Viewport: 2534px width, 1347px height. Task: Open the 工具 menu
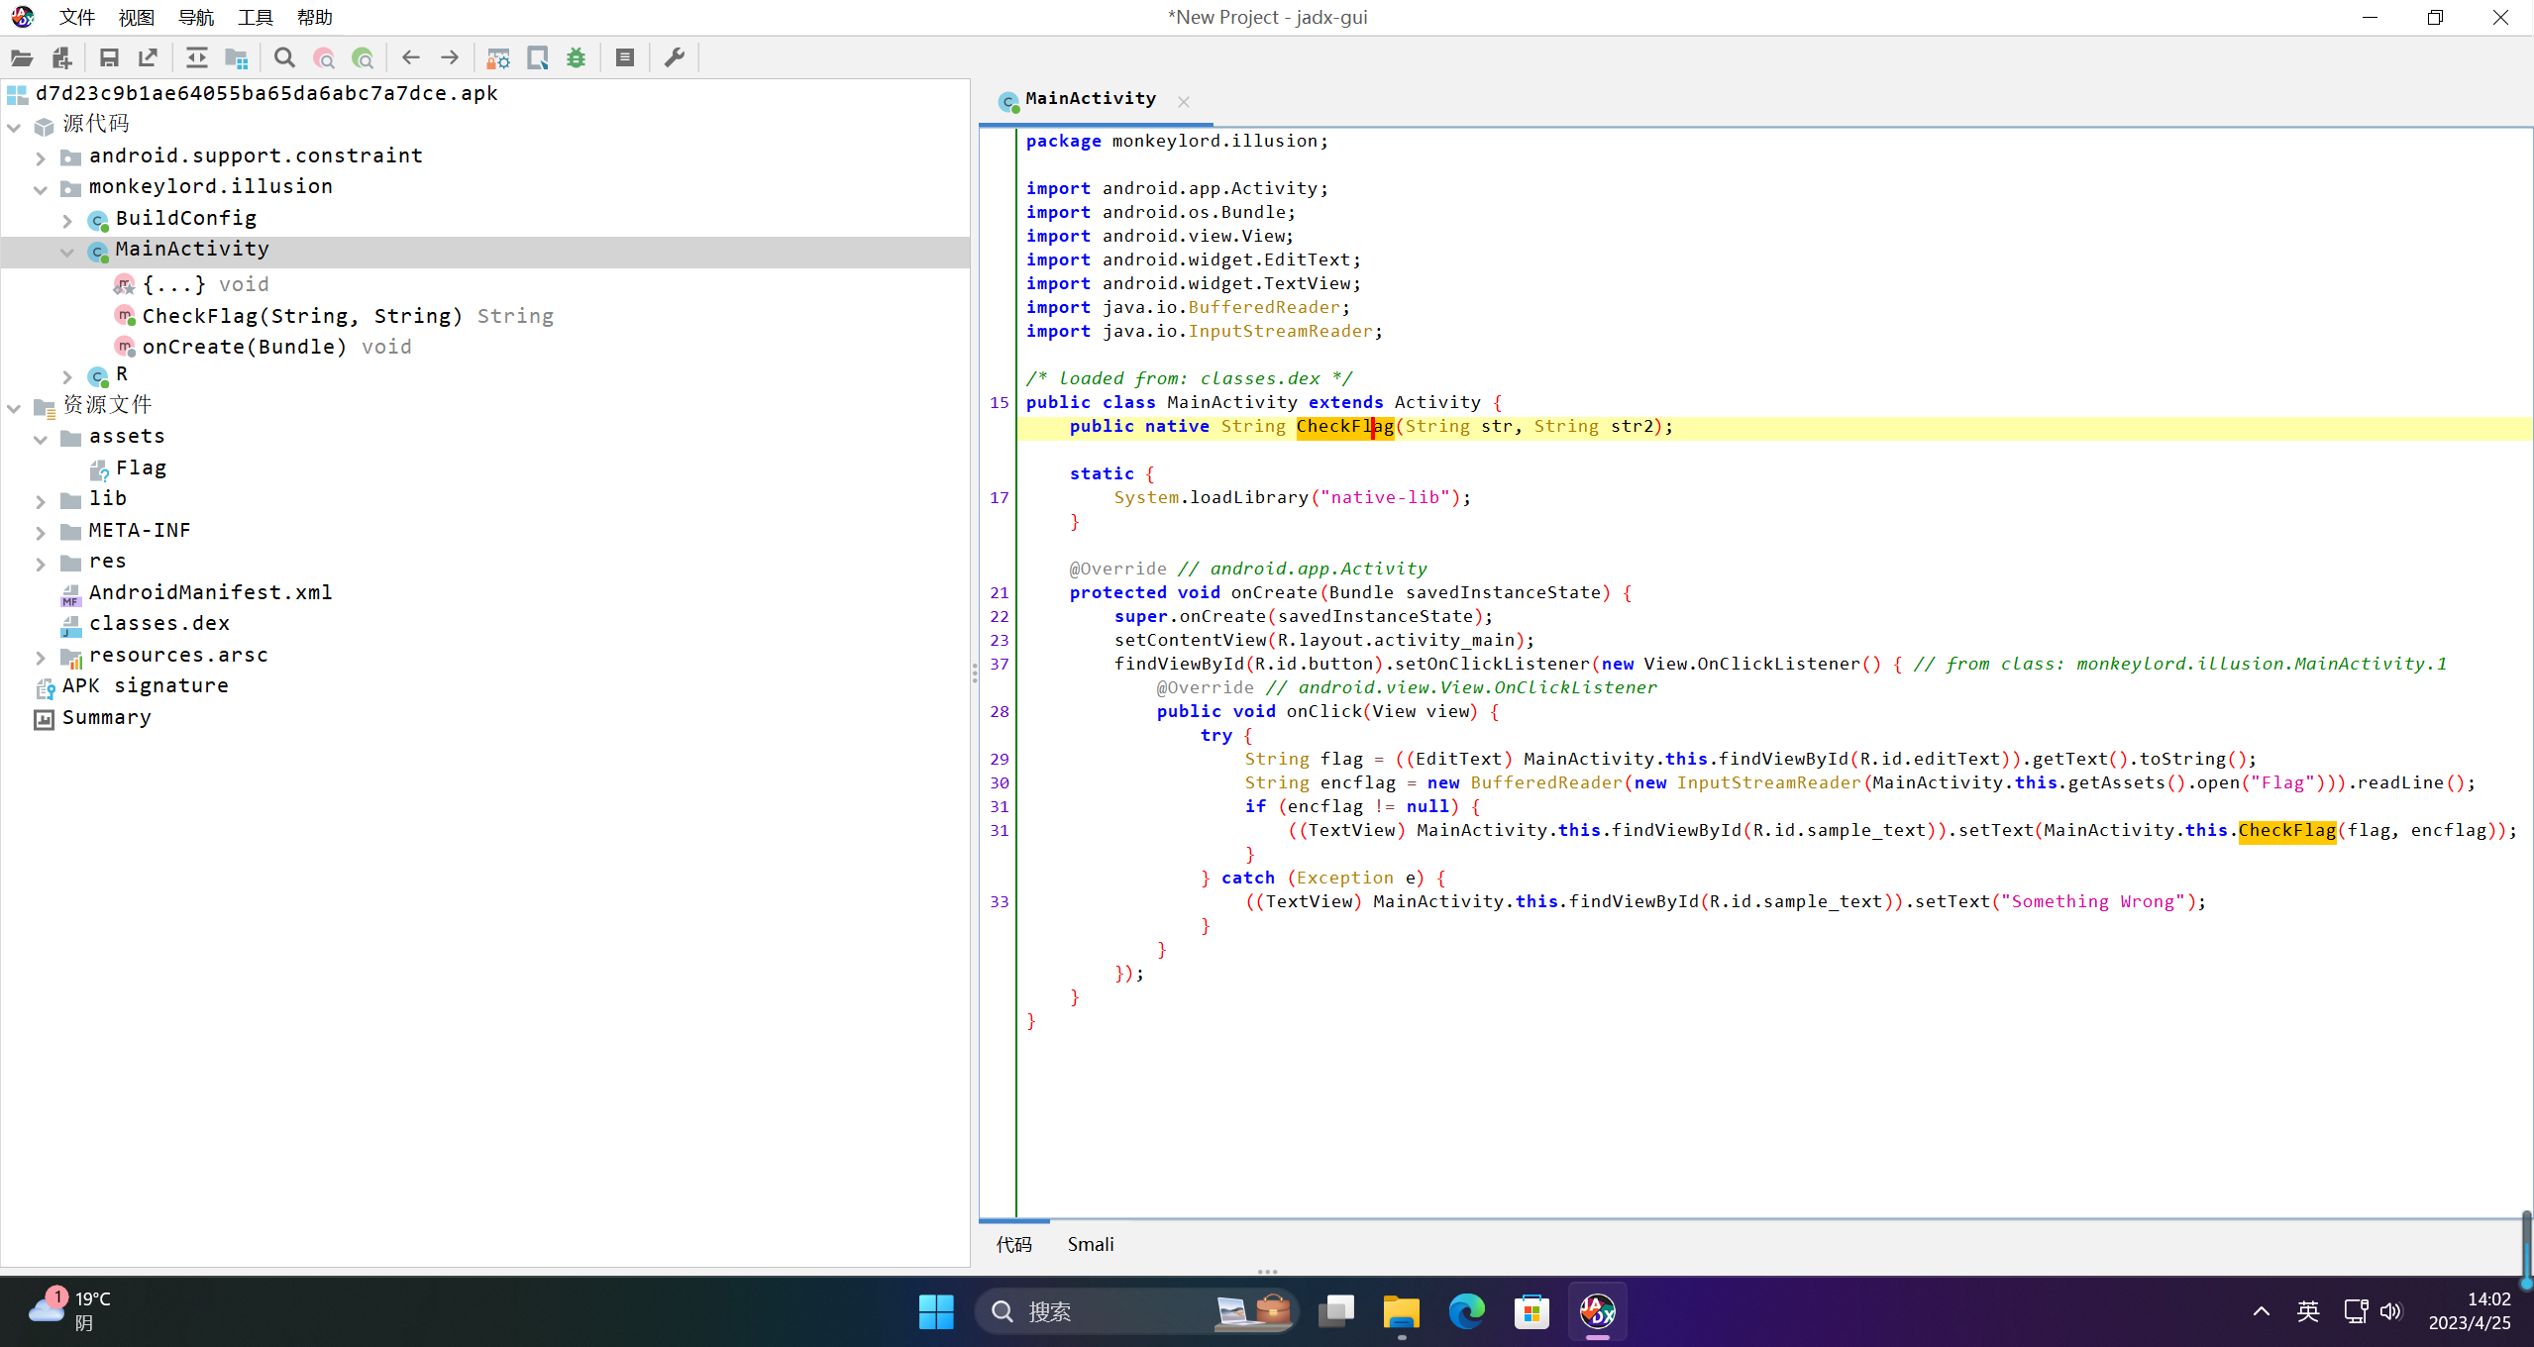point(255,17)
